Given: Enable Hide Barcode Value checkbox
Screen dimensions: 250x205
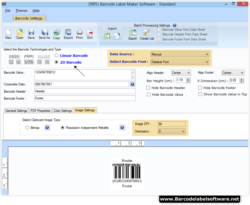Looking at the screenshot, I should (149, 95).
